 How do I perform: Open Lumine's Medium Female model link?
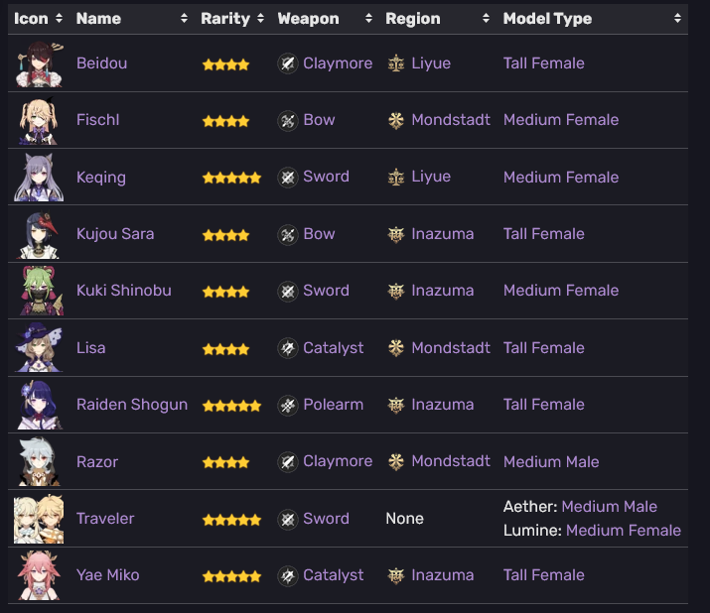[x=623, y=531]
